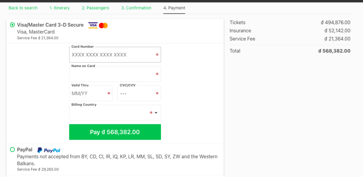
Task: Open the Billing Country dropdown arrow
Action: click(x=156, y=113)
